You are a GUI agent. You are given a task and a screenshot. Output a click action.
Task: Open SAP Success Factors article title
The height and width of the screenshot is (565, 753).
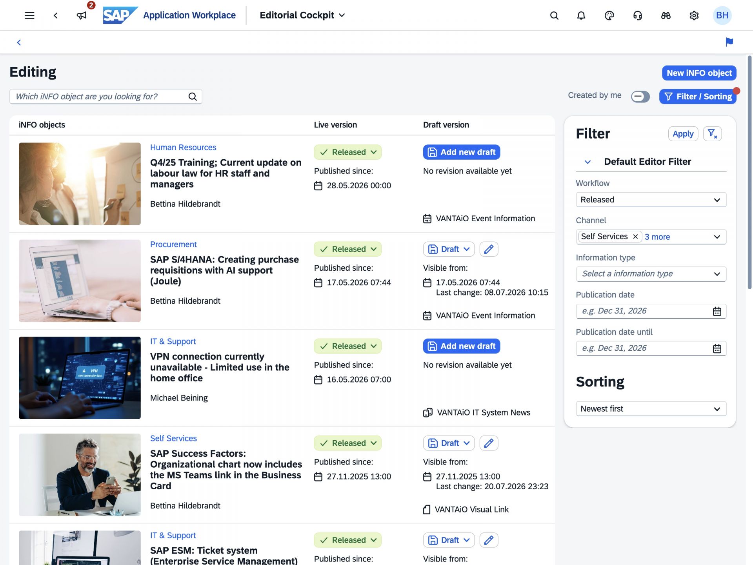(x=226, y=470)
